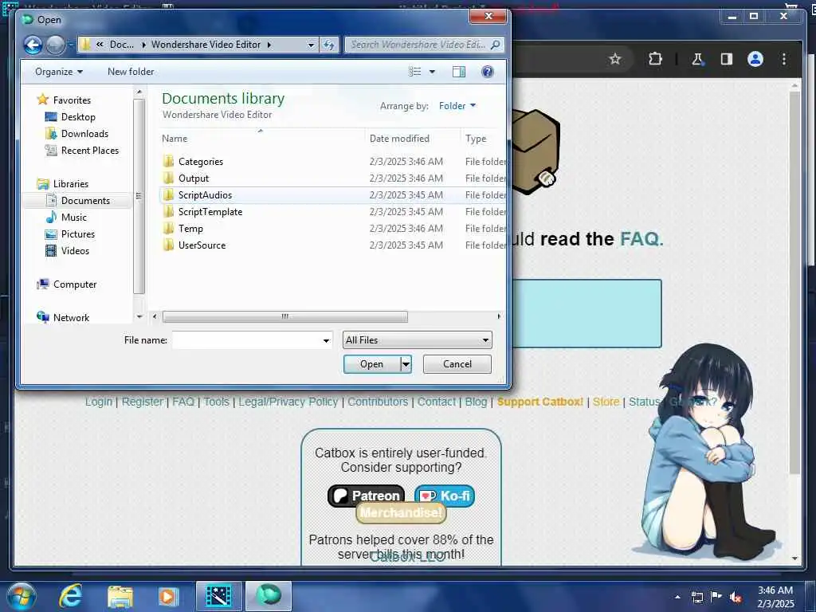Expand the views dropdown arrow
The height and width of the screenshot is (612, 816).
click(x=432, y=72)
